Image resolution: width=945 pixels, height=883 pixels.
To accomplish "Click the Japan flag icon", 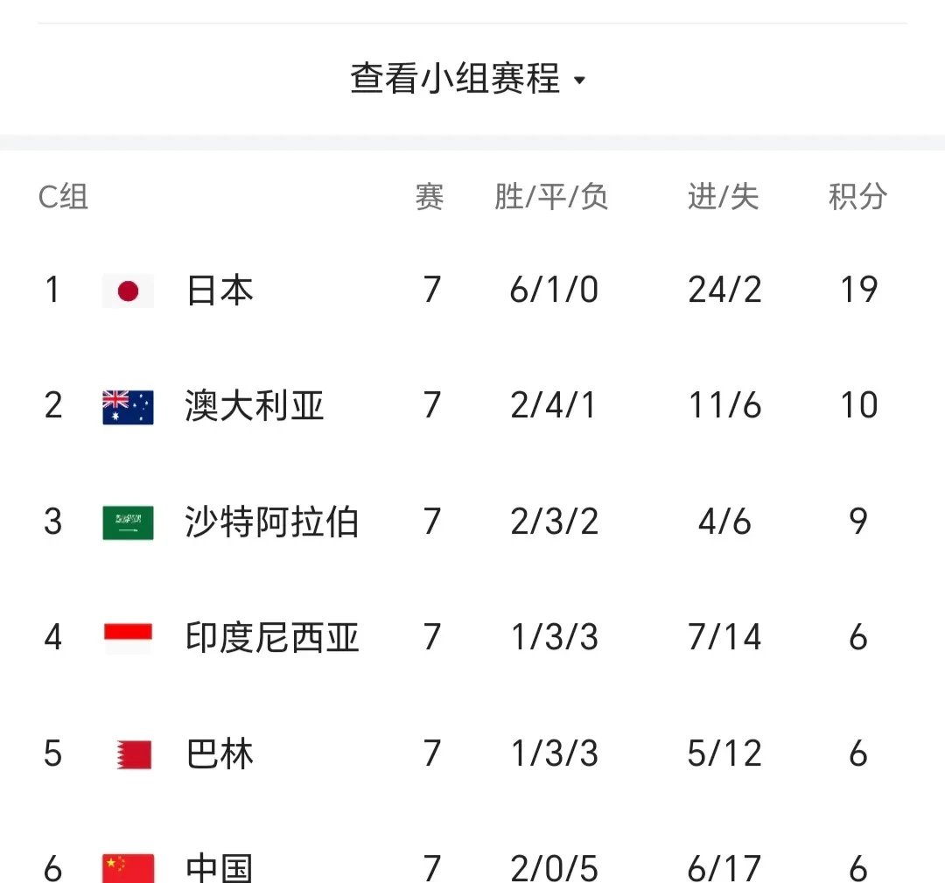I will pos(128,291).
